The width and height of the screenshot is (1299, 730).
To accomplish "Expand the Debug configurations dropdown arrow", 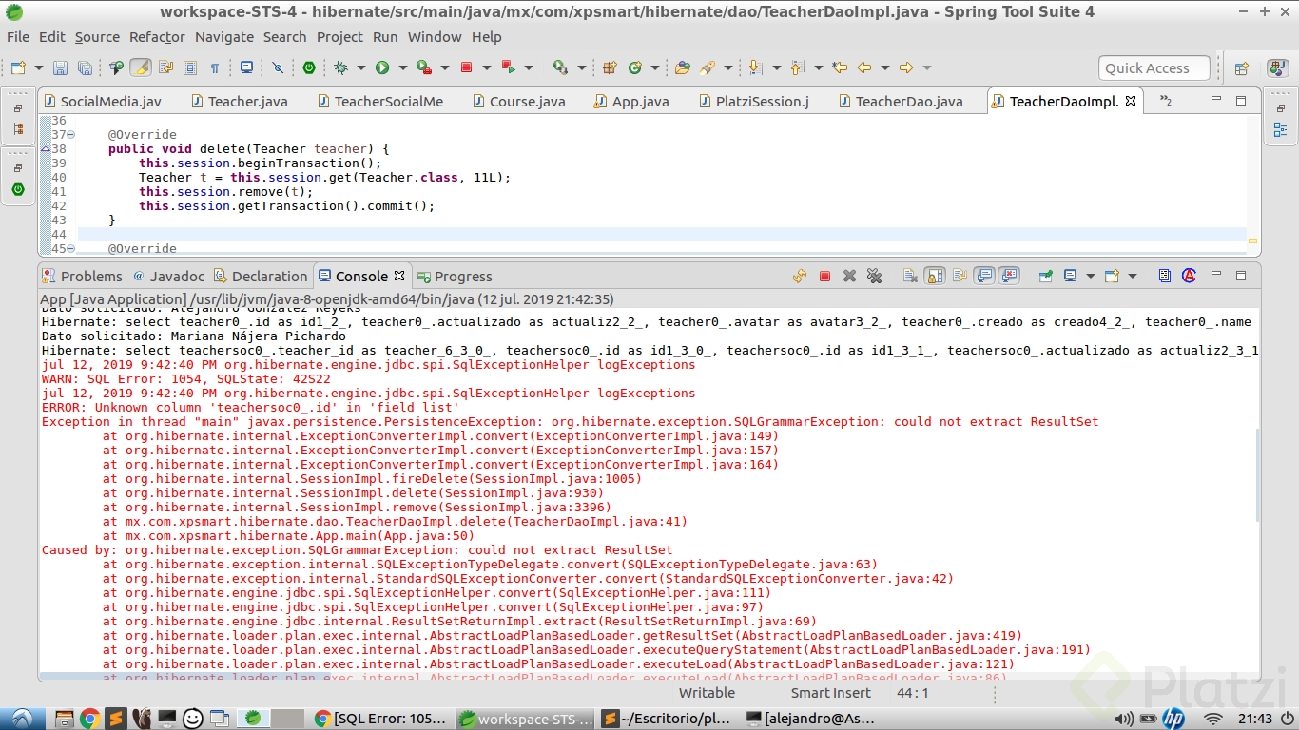I will (x=359, y=67).
